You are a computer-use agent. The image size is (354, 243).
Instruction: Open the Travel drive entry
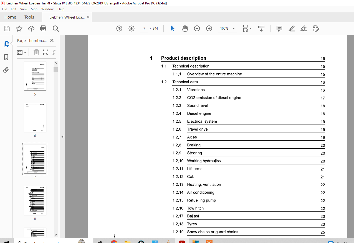[x=197, y=129]
